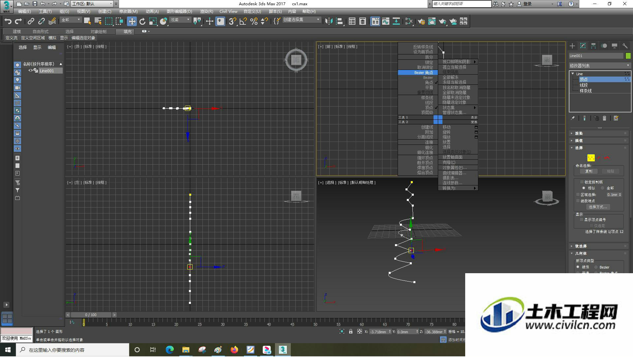Click the Line001 object name field

tap(596, 56)
